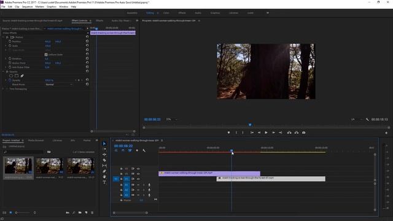Reset the Position parameter

click(87, 41)
